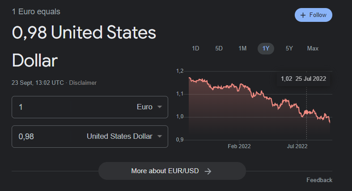This screenshot has height=191, width=352.
Task: Select Euro currency name in first box
Action: pyautogui.click(x=144, y=107)
